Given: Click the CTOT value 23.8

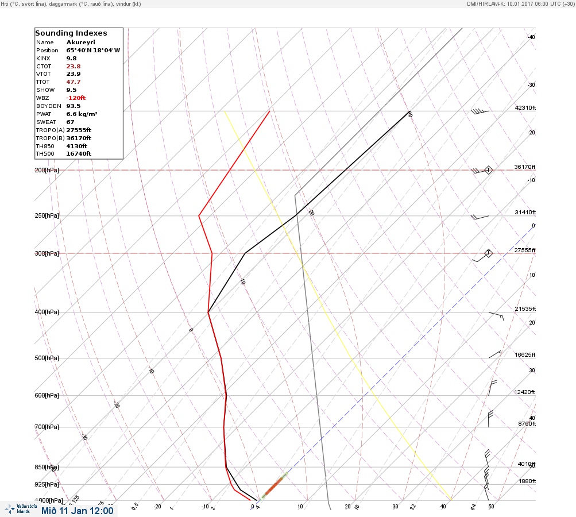Looking at the screenshot, I should coord(73,67).
